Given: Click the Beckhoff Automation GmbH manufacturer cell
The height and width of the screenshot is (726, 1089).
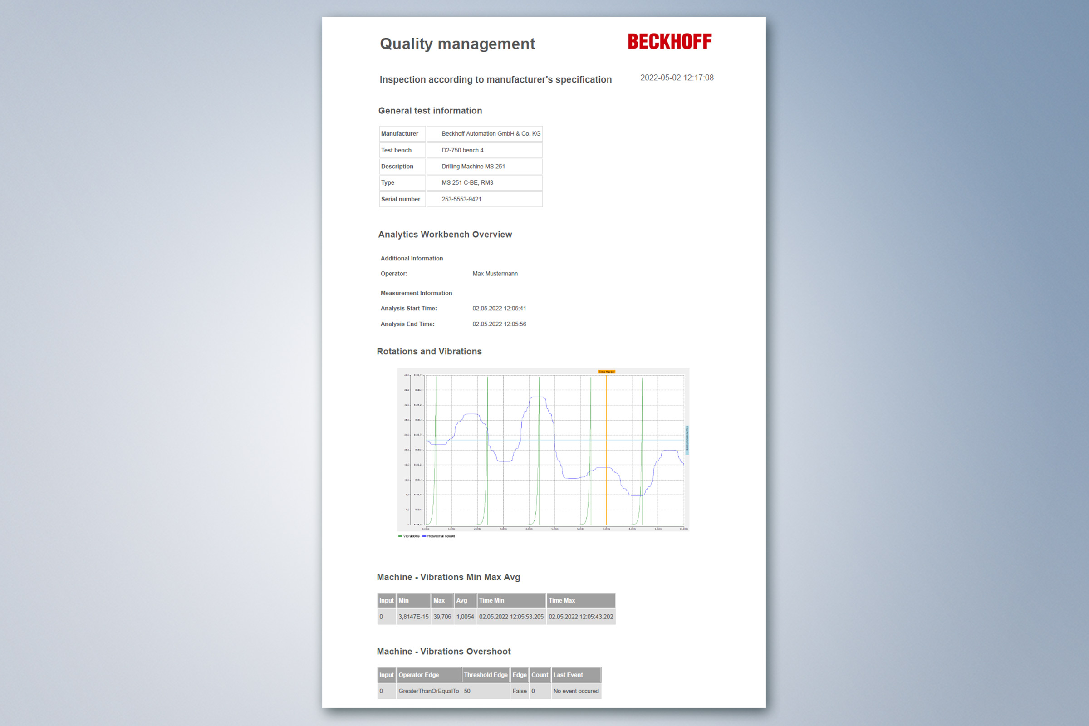Looking at the screenshot, I should (491, 134).
